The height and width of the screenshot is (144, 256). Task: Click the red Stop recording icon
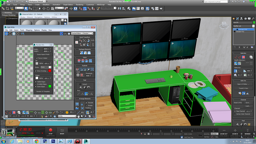coord(51,130)
